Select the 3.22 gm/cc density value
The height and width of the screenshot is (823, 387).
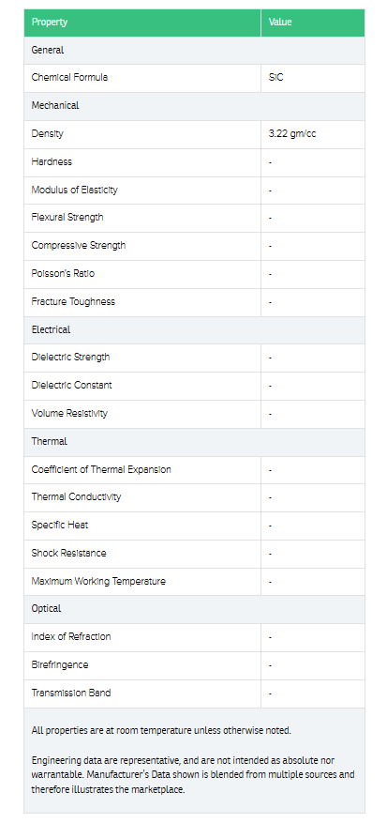click(292, 134)
